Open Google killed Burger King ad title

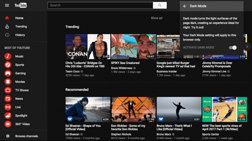(x=176, y=65)
